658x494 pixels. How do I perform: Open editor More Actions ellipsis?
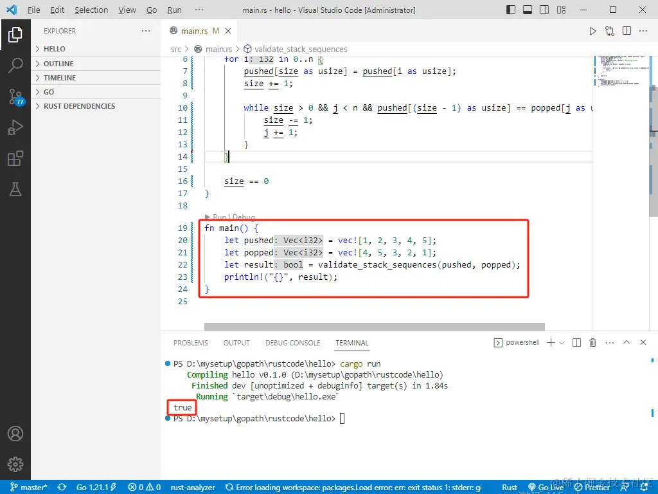[643, 31]
